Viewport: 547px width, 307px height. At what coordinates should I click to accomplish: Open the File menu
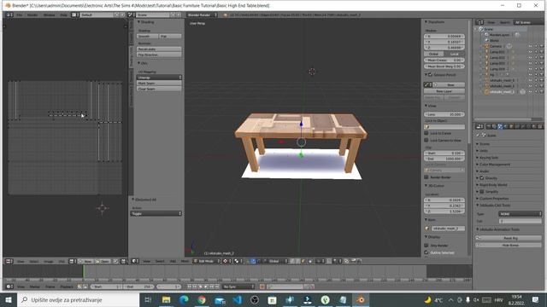pyautogui.click(x=19, y=15)
